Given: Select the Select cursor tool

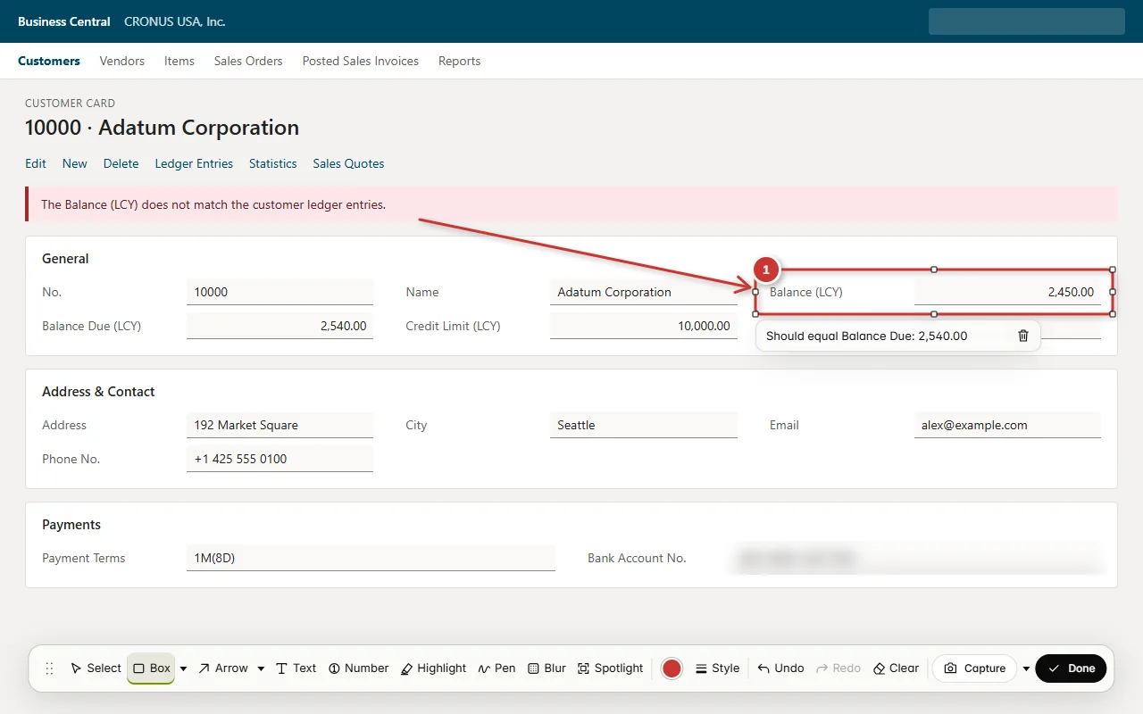Looking at the screenshot, I should 95,668.
